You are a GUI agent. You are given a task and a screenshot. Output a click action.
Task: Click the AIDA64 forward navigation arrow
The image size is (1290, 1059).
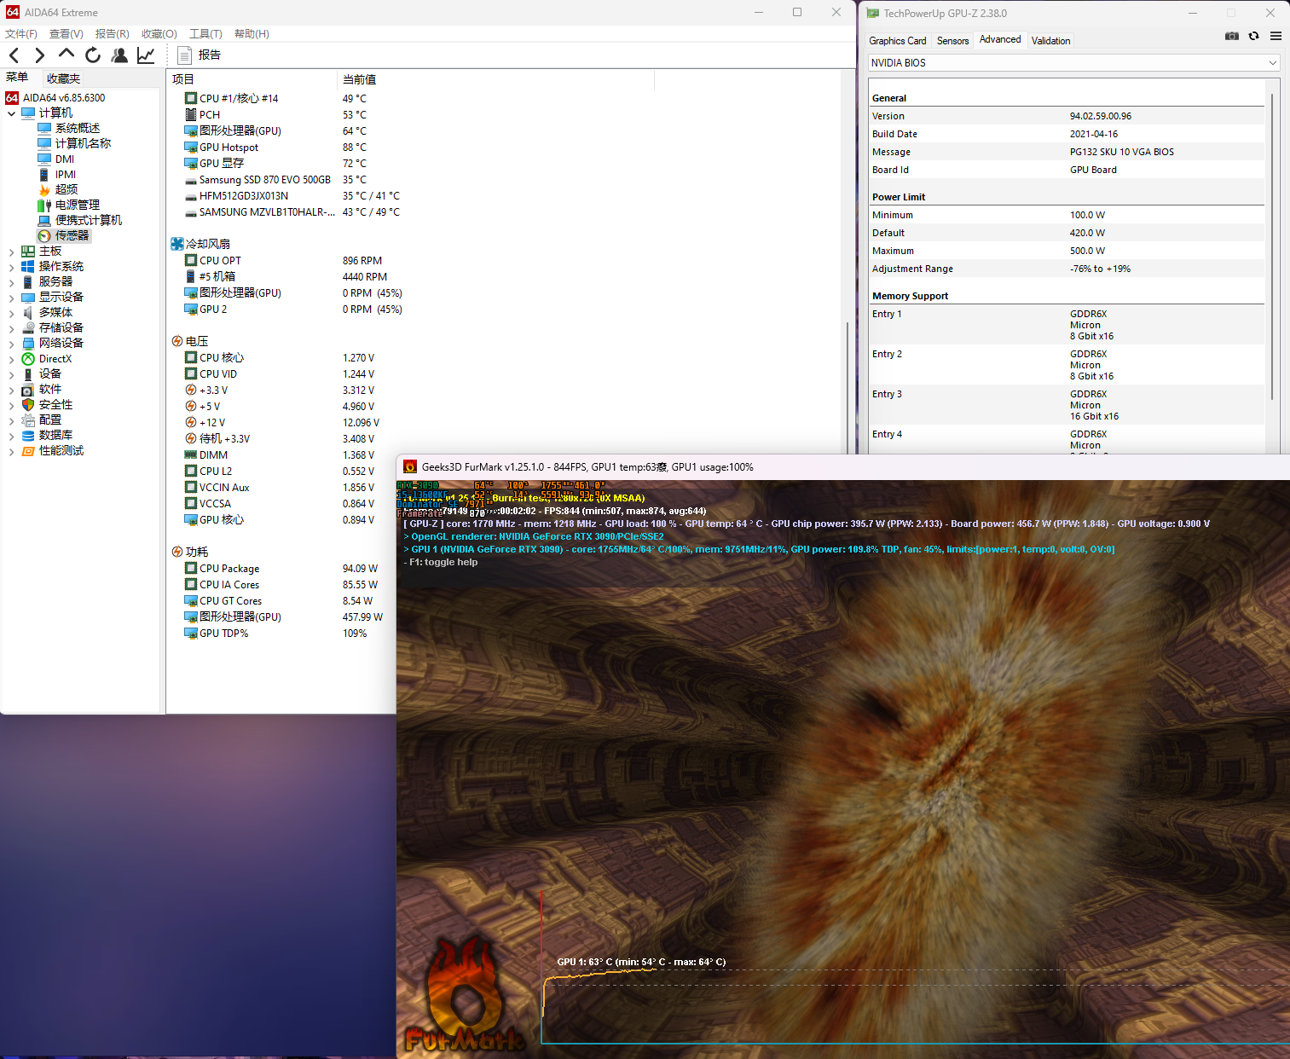point(39,55)
